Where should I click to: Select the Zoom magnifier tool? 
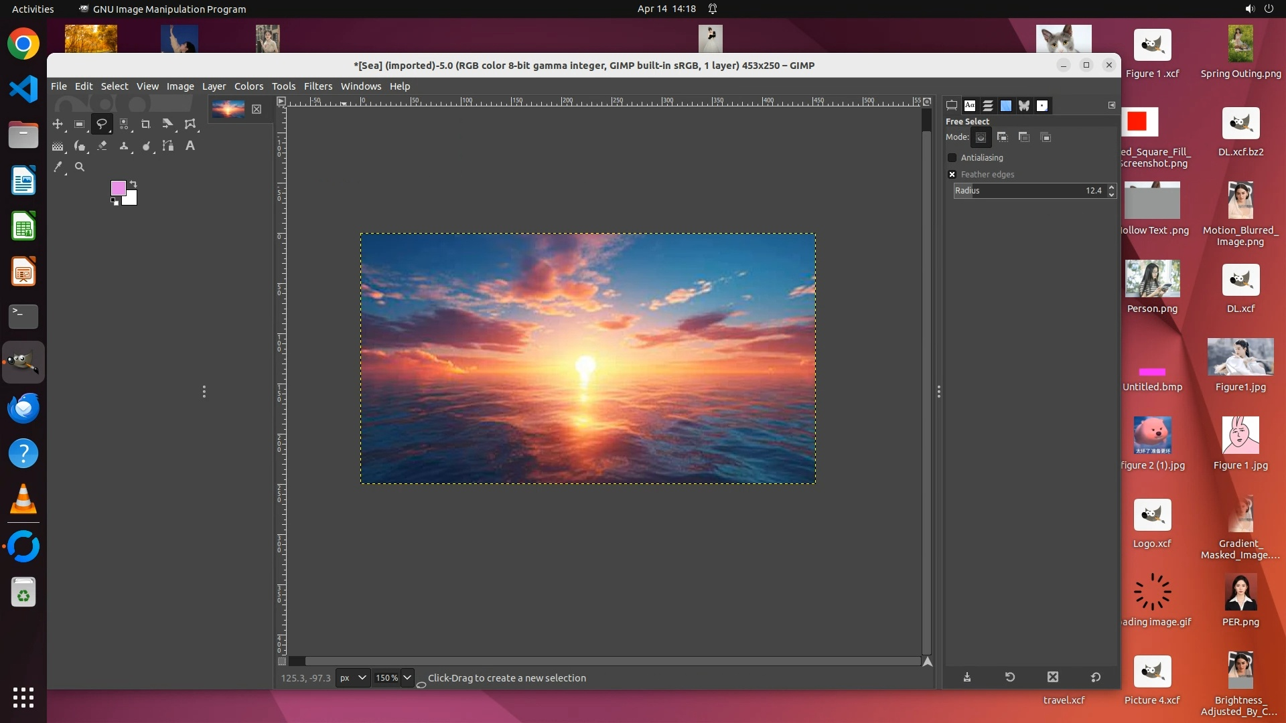pos(80,167)
